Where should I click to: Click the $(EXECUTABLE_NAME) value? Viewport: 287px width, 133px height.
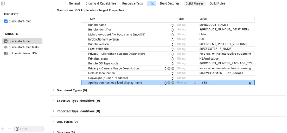click(x=216, y=49)
